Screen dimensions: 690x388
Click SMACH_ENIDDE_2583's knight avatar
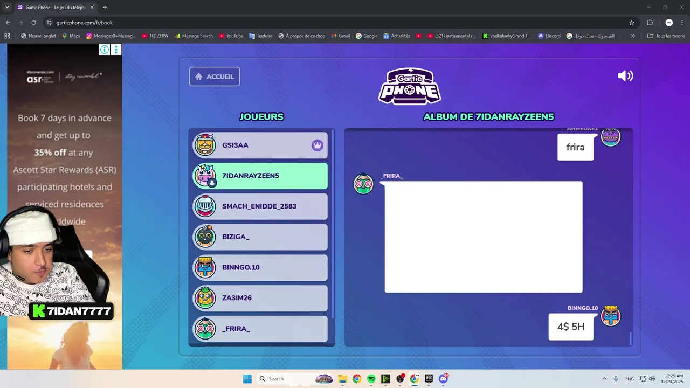coord(205,206)
